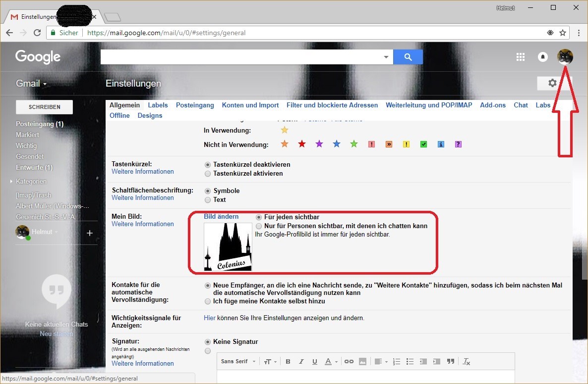Click 'Hier' link for ad settings
588x384 pixels.
pos(209,318)
